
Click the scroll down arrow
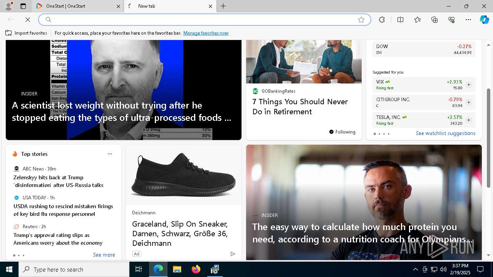(489, 255)
